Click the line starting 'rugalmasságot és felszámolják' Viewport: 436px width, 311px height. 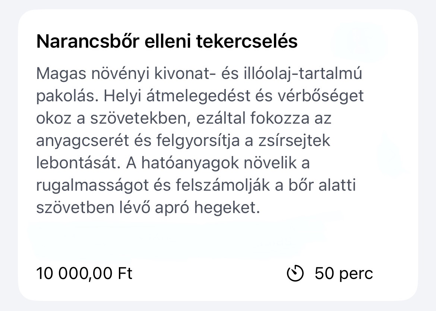pyautogui.click(x=196, y=185)
